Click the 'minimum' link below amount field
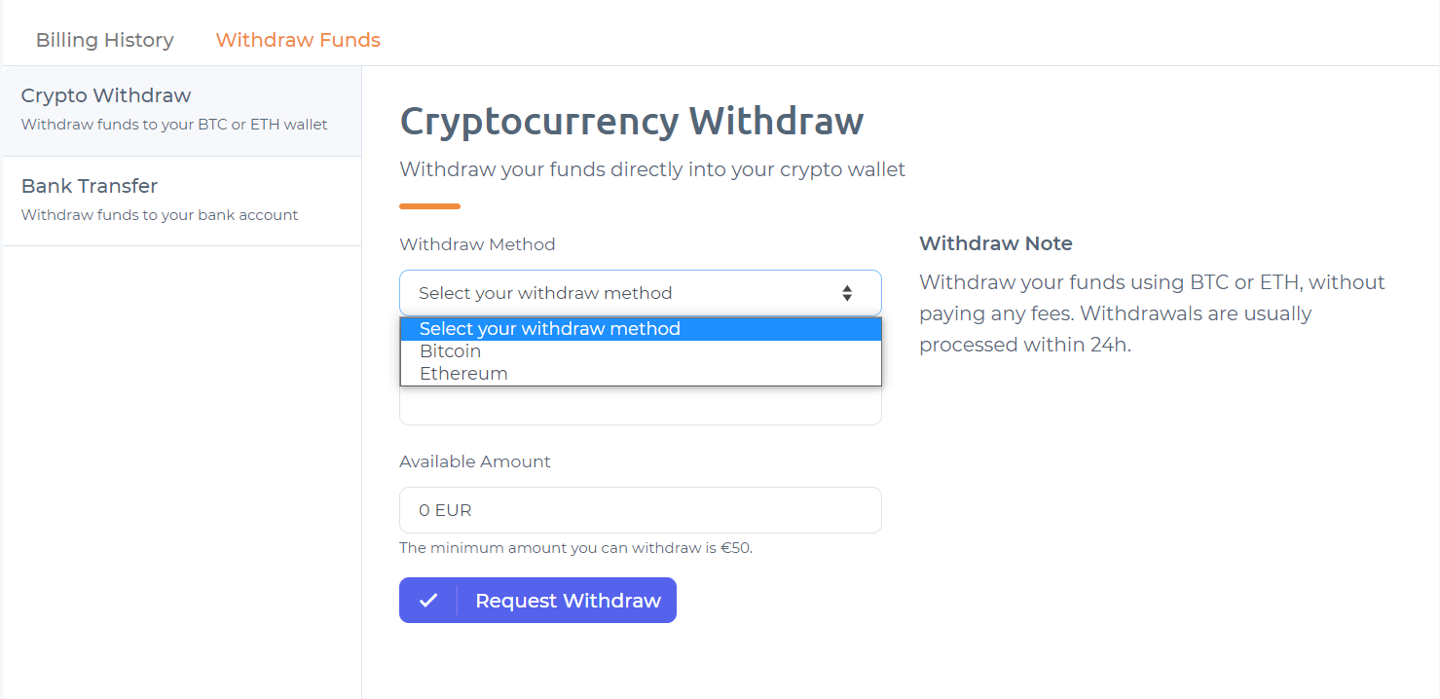 point(467,548)
